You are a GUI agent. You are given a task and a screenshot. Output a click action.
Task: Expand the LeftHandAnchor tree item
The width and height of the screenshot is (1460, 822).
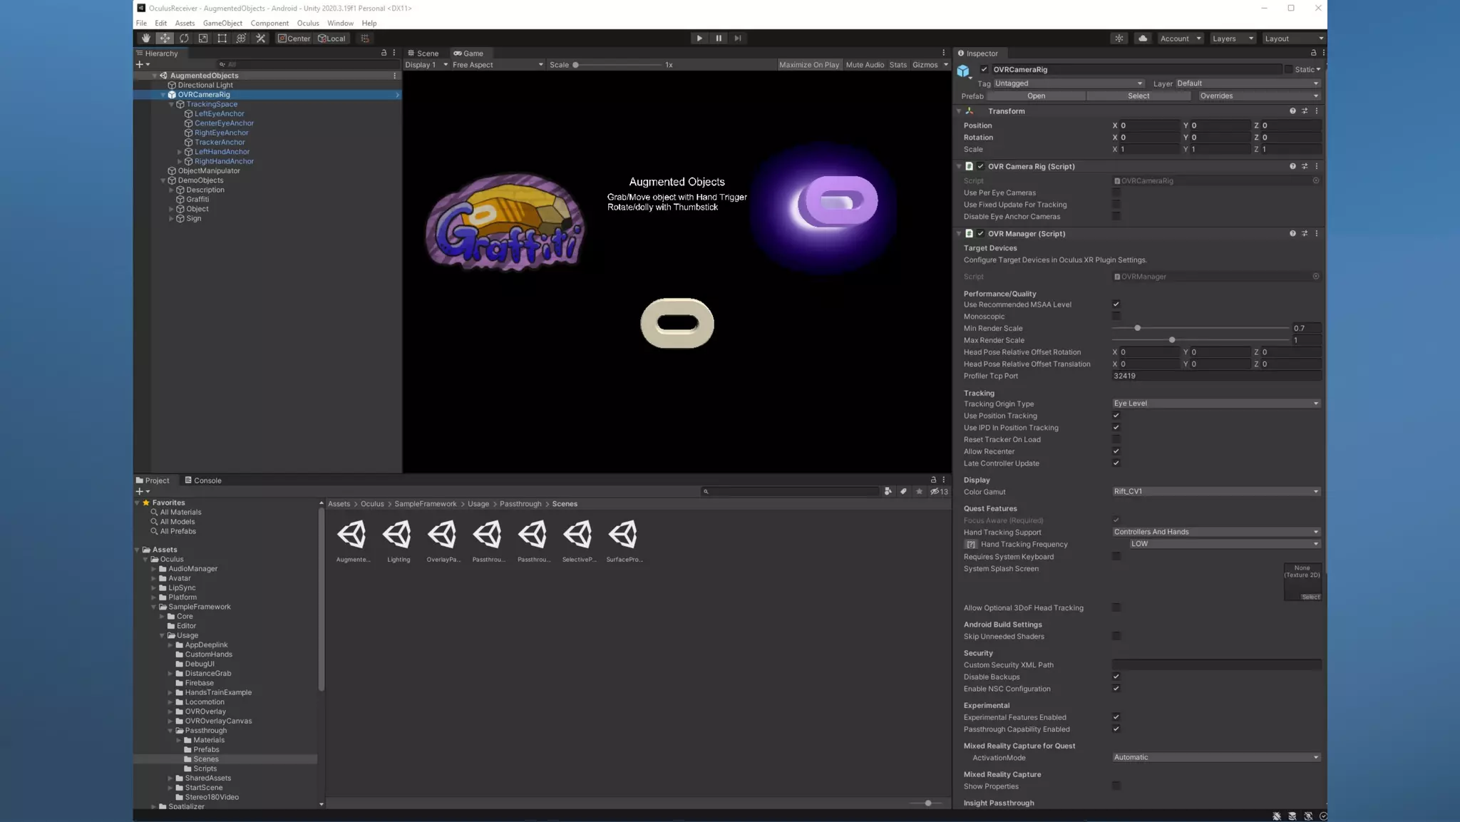(x=180, y=152)
